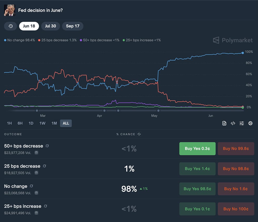Click Buy No 98.8¢ button
The image size is (258, 222).
pyautogui.click(x=236, y=169)
